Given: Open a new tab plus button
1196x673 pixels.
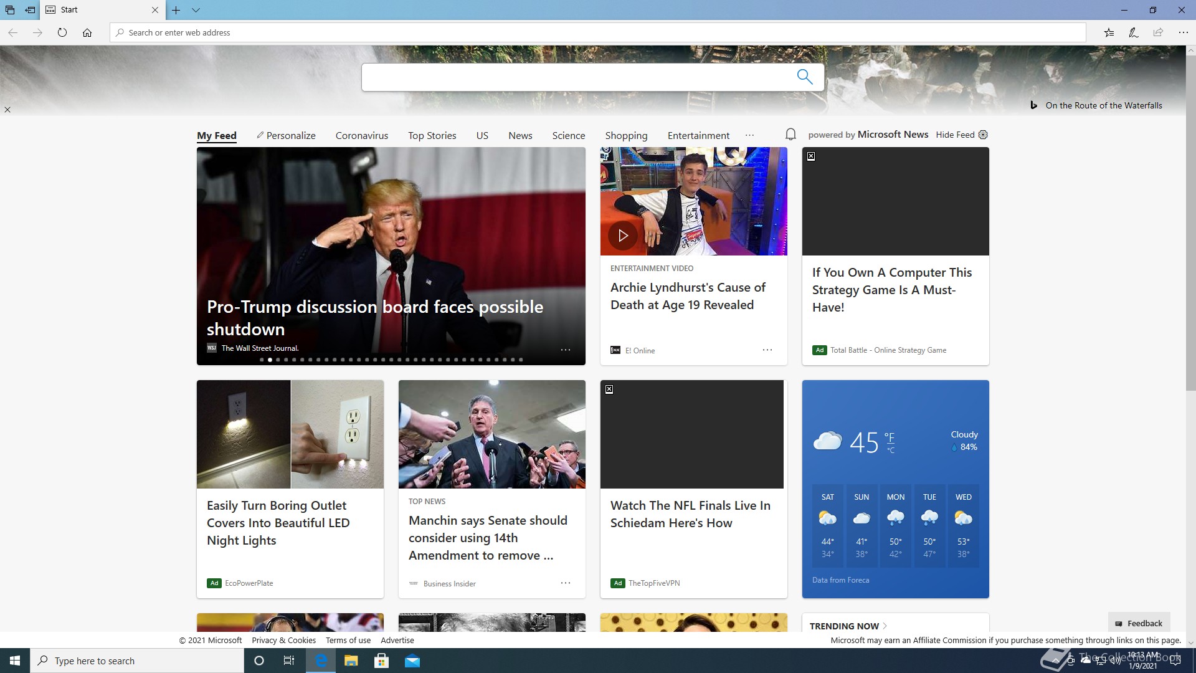Looking at the screenshot, I should (176, 10).
